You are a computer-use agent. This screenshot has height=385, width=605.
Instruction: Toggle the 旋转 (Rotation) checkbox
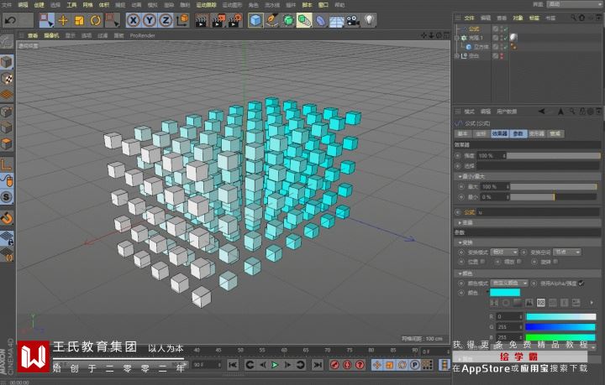click(x=555, y=262)
